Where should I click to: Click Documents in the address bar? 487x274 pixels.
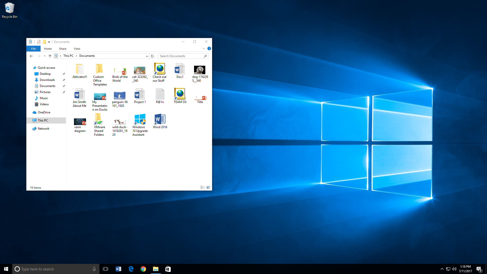pos(87,56)
